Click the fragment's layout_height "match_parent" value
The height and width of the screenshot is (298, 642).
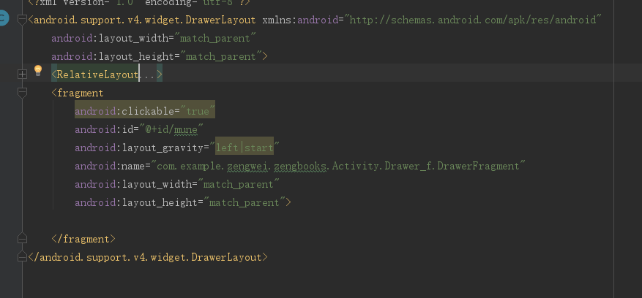[x=247, y=202]
